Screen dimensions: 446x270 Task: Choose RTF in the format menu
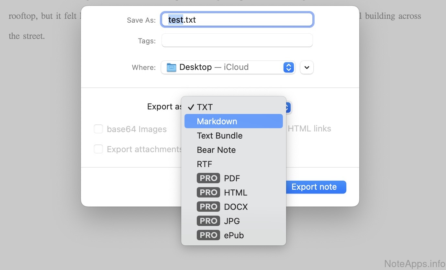coord(204,164)
